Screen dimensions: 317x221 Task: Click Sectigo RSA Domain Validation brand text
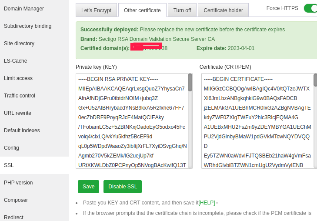pos(157,39)
